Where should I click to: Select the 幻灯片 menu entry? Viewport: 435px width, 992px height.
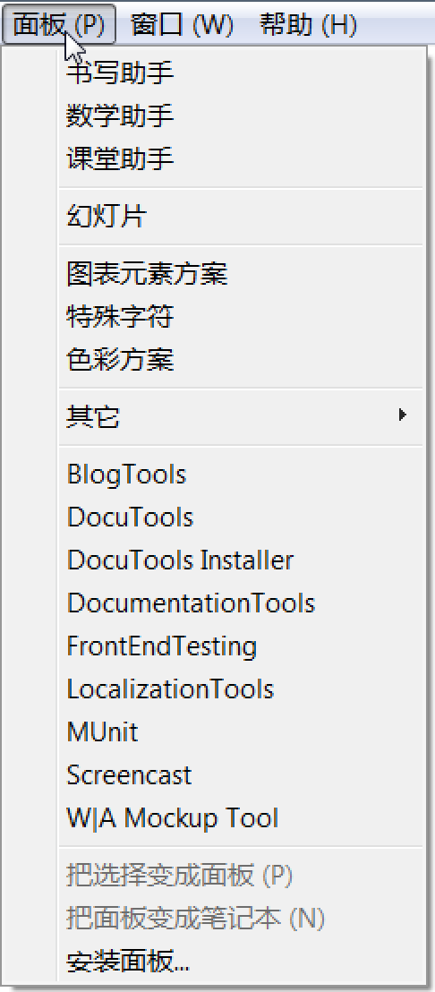point(240,217)
